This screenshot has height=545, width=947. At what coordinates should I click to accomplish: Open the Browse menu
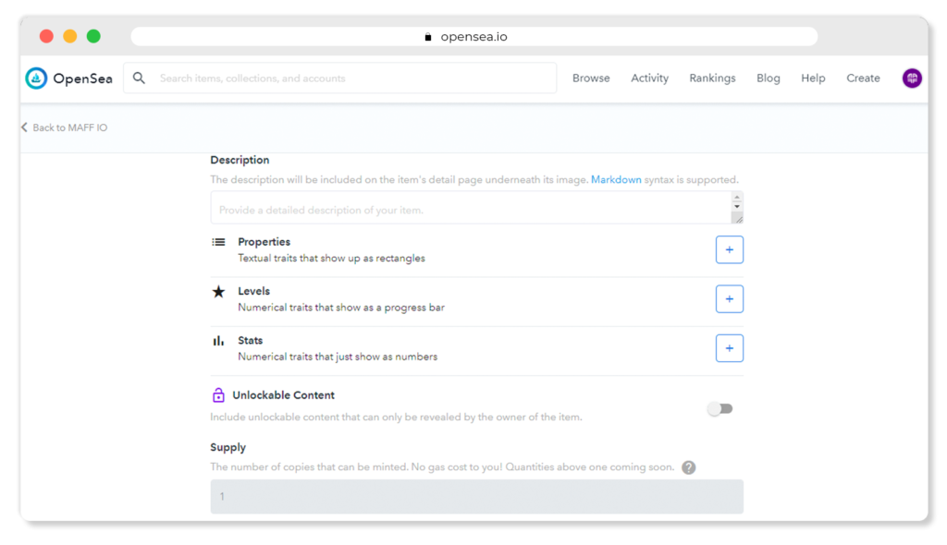click(x=591, y=79)
